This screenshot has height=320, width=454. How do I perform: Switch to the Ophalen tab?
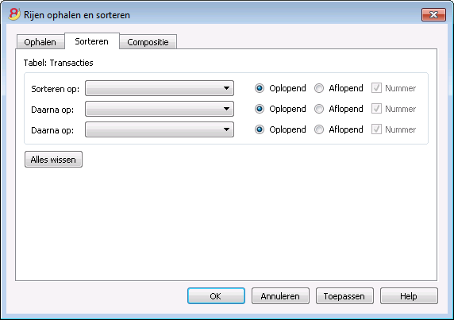pos(40,42)
